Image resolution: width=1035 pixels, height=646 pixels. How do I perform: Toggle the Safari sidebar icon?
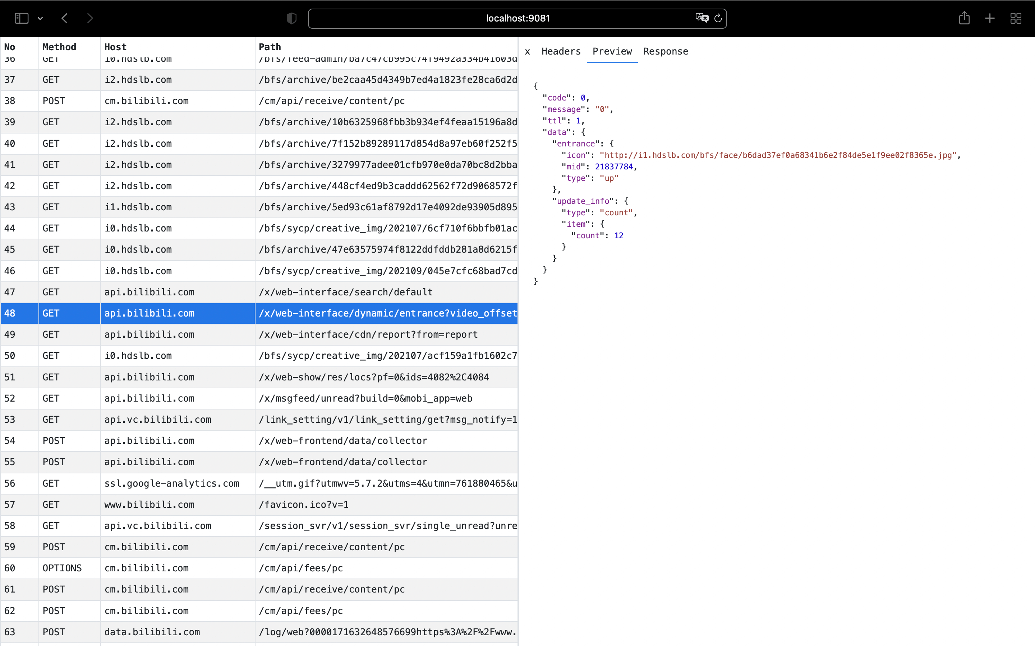[22, 18]
